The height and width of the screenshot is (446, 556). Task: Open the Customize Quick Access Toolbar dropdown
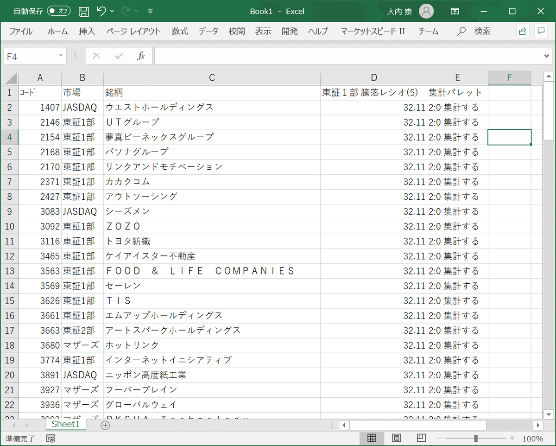(x=150, y=11)
